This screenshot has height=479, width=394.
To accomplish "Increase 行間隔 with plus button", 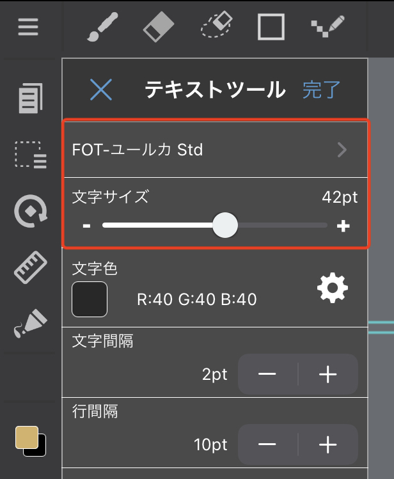I will (327, 444).
